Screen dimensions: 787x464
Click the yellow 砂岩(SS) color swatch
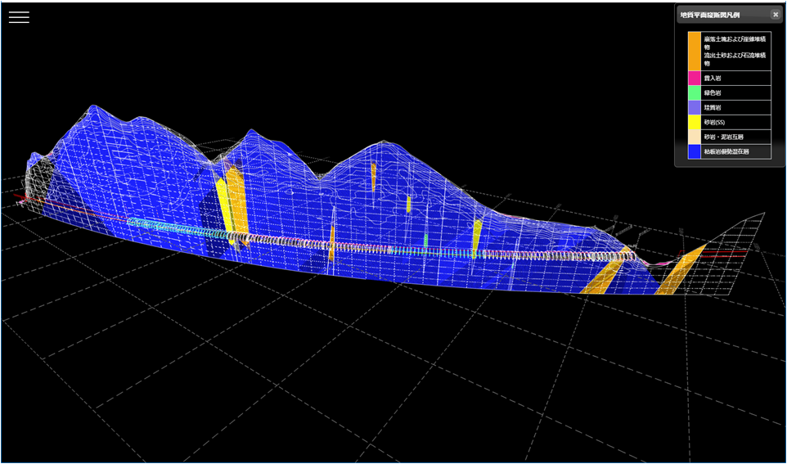pos(695,123)
